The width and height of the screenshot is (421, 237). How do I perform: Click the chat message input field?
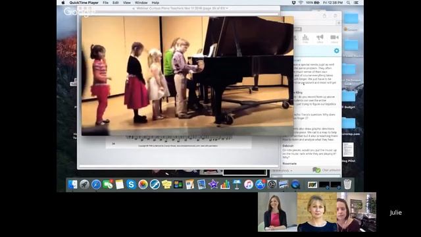click(306, 176)
